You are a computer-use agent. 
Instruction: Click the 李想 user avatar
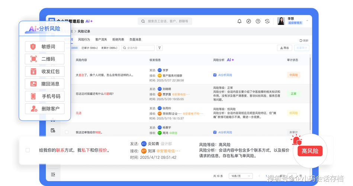tap(281, 21)
